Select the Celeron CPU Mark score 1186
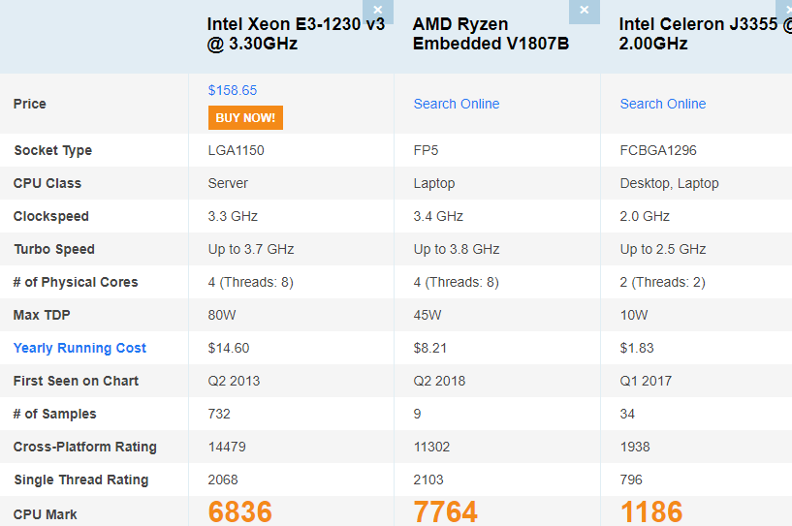This screenshot has height=526, width=792. tap(651, 511)
